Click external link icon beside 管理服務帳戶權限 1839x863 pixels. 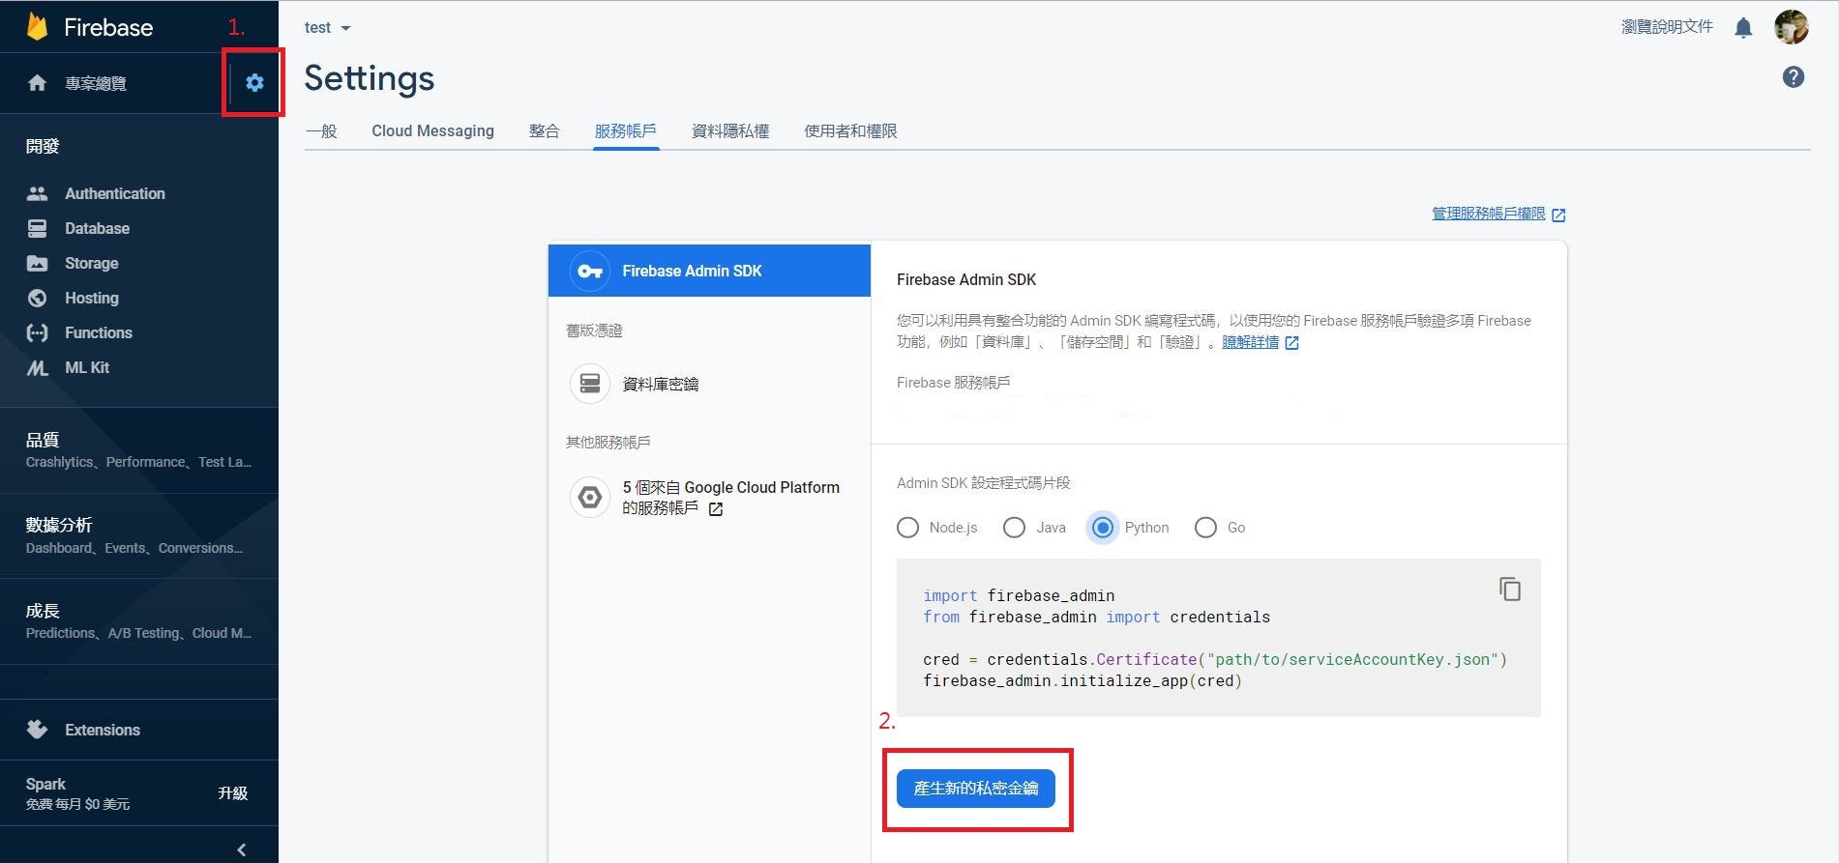1558,215
